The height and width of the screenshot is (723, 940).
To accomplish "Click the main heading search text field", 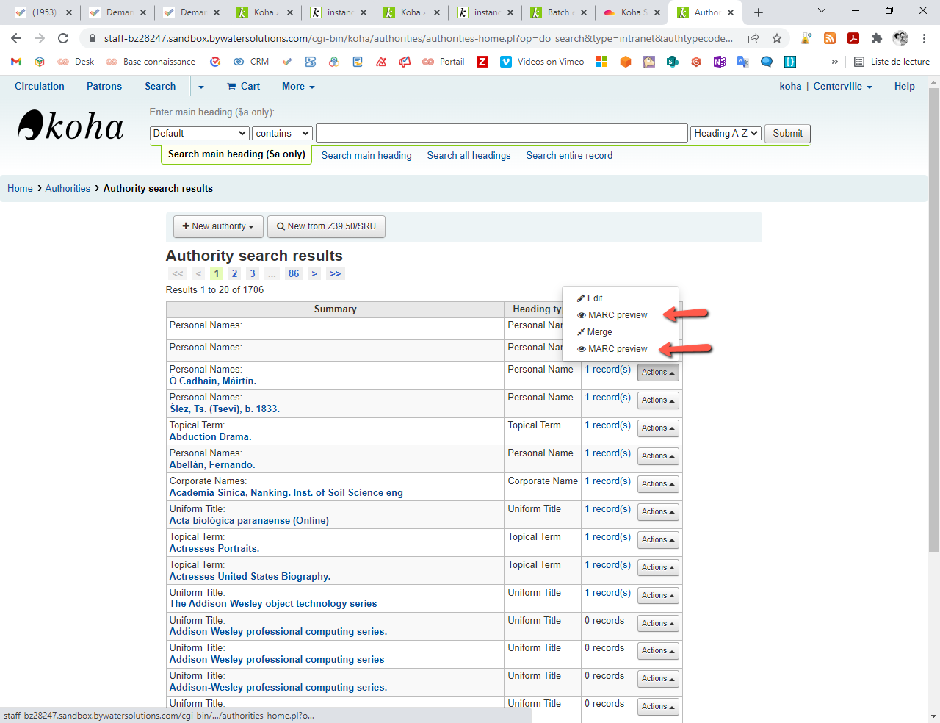I will (x=502, y=133).
